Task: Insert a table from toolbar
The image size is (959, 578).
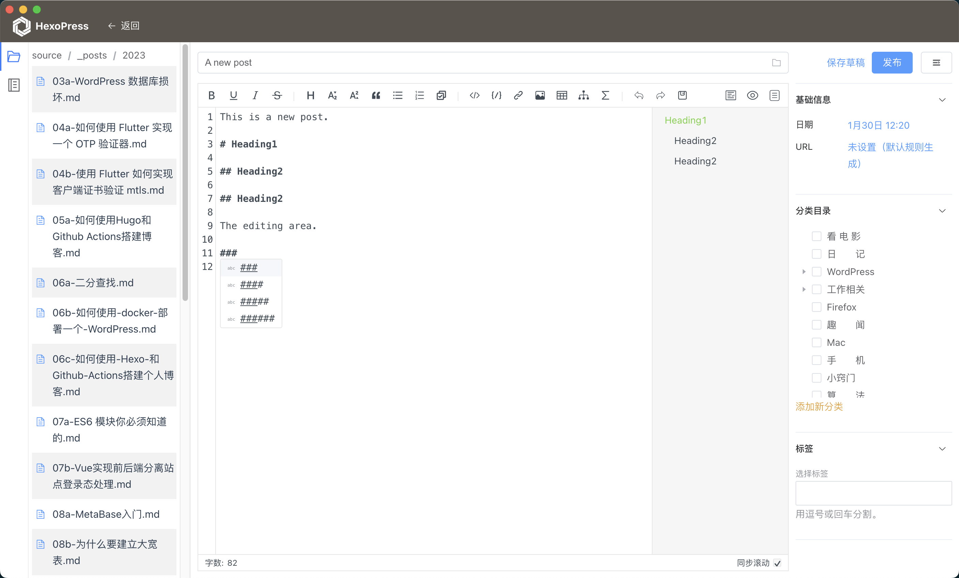Action: tap(562, 95)
